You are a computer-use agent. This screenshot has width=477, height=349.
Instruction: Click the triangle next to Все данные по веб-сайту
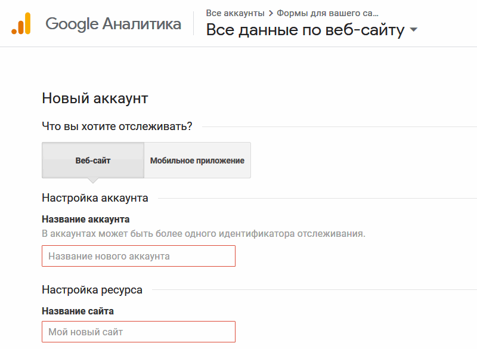coord(412,29)
